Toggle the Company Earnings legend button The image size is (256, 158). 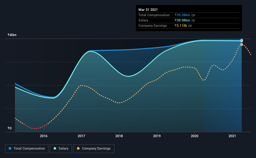[94, 149]
